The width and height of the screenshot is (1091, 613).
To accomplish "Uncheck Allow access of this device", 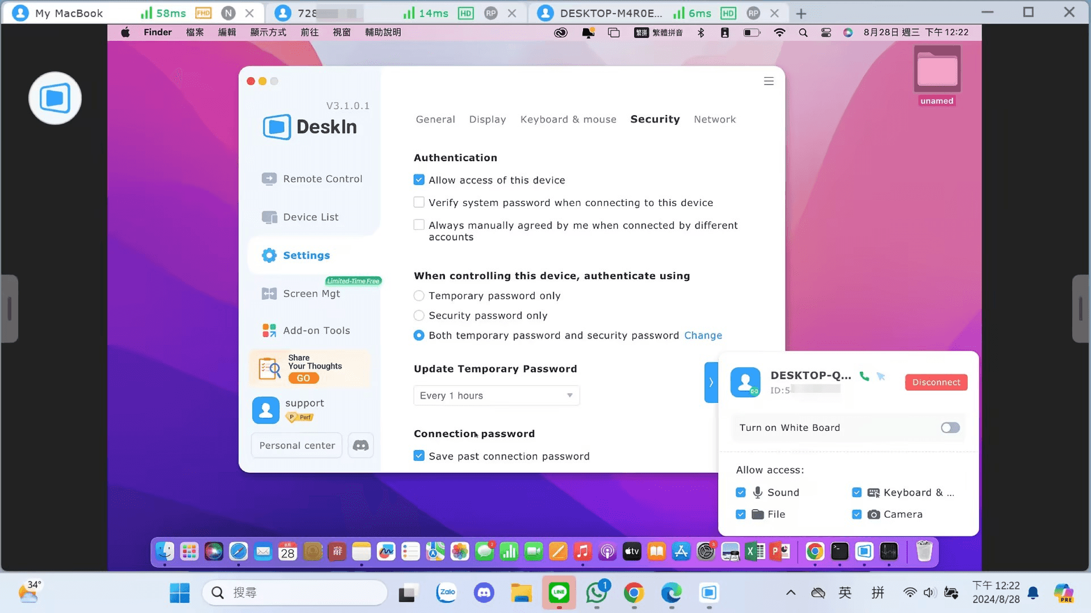I will pyautogui.click(x=419, y=180).
